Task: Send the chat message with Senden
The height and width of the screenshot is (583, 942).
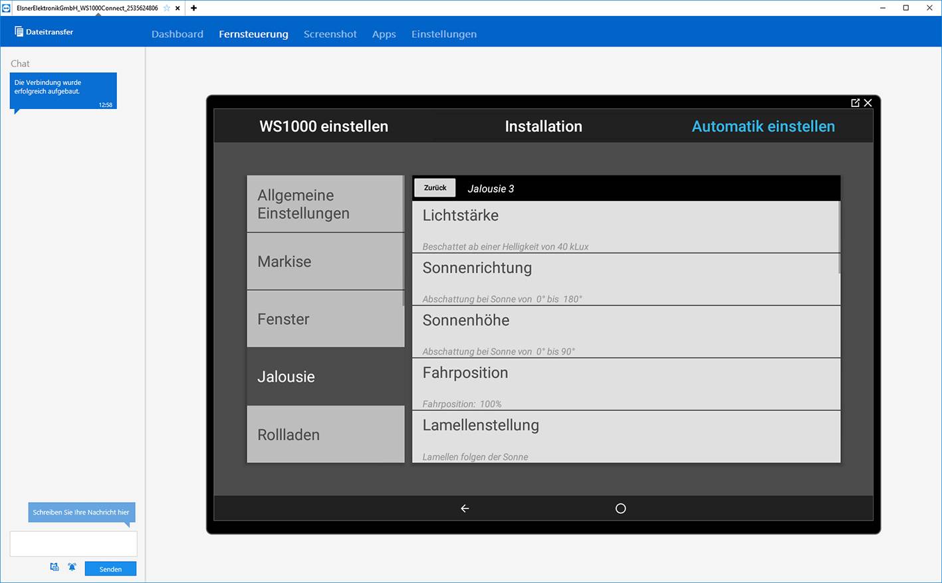Action: [x=110, y=569]
